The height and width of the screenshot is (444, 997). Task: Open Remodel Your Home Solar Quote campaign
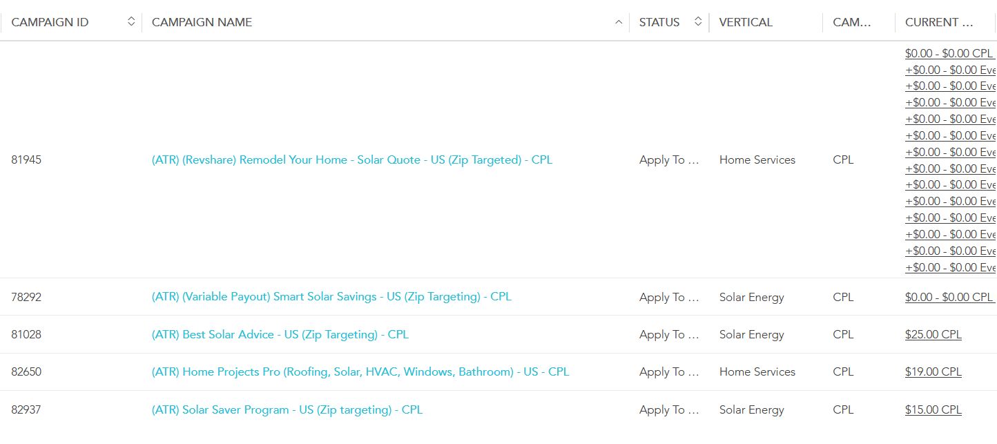pyautogui.click(x=351, y=160)
